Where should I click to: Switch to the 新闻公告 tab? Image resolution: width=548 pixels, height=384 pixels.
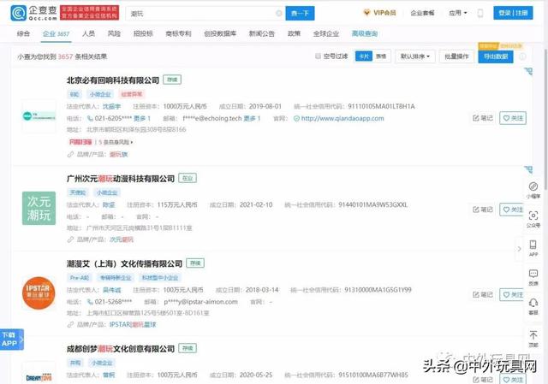point(261,33)
